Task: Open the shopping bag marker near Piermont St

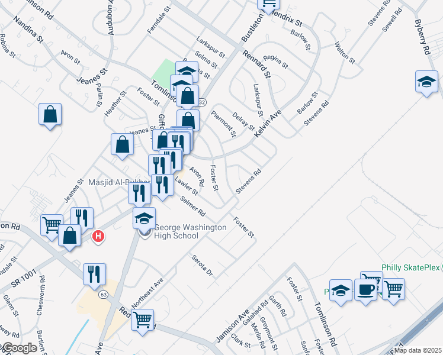Action: tap(188, 121)
